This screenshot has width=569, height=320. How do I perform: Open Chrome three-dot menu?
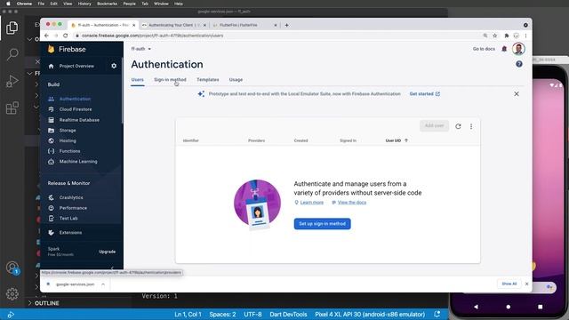tap(525, 36)
